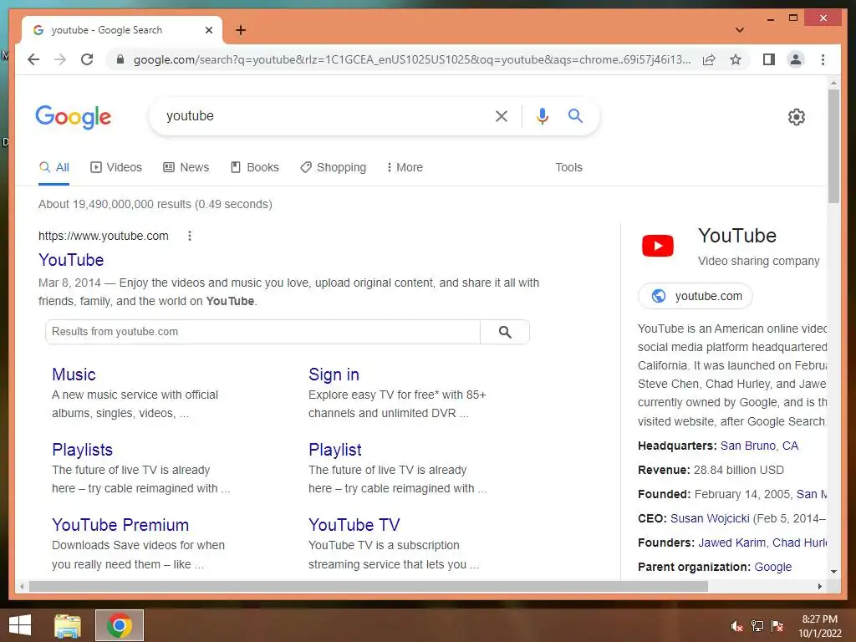Open the YouTube Premium sitelink
The image size is (856, 642).
pyautogui.click(x=120, y=525)
